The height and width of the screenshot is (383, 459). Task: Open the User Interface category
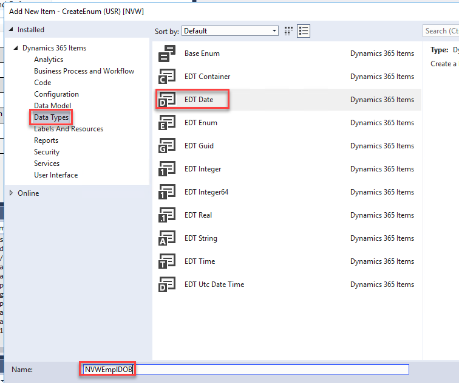(56, 175)
